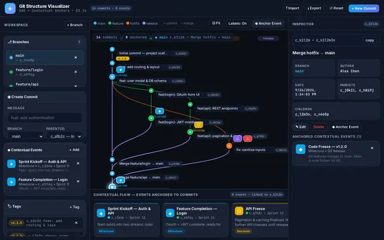Toggle the main legend filter
Viewport: 384px width, 240px height.
click(99, 23)
